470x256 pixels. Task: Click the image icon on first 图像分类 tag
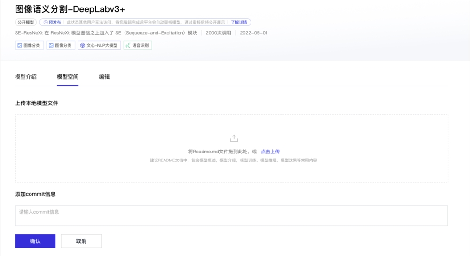[20, 46]
